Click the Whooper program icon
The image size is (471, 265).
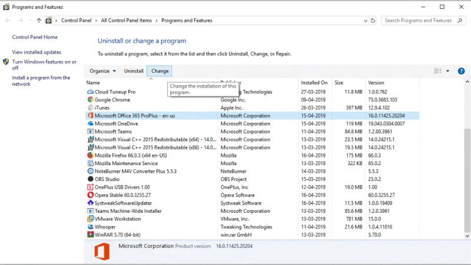tap(90, 227)
